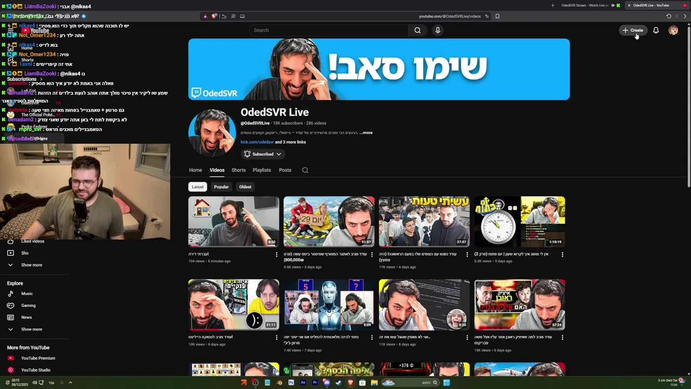Image resolution: width=691 pixels, height=389 pixels.
Task: Expand Show more under Liked videos
Action: 31,265
